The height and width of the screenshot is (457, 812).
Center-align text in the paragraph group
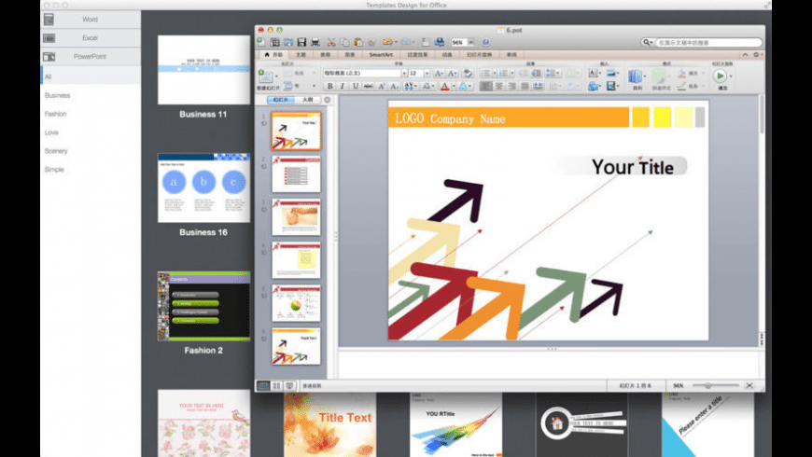498,87
